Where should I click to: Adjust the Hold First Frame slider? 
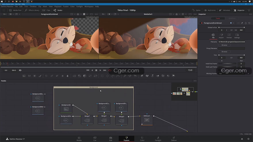point(227,64)
